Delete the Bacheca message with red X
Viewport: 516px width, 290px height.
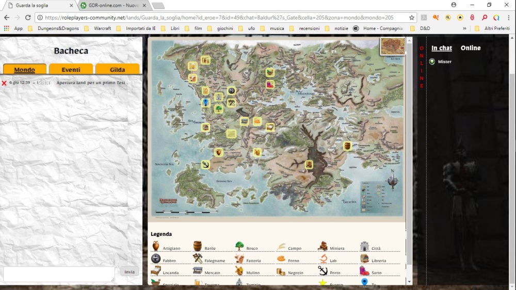pos(4,83)
